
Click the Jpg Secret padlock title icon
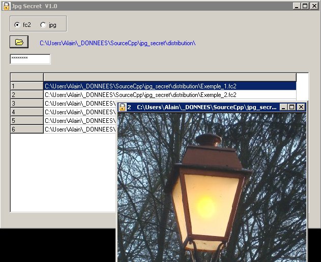6,6
